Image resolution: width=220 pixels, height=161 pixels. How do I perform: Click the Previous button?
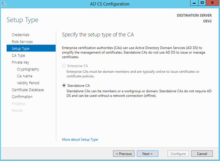[124, 154]
